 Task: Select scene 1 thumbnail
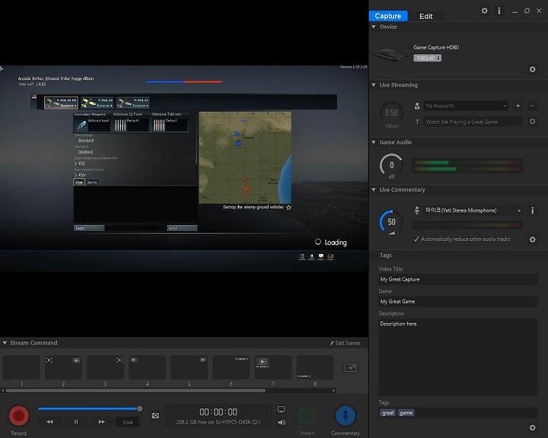[21, 367]
